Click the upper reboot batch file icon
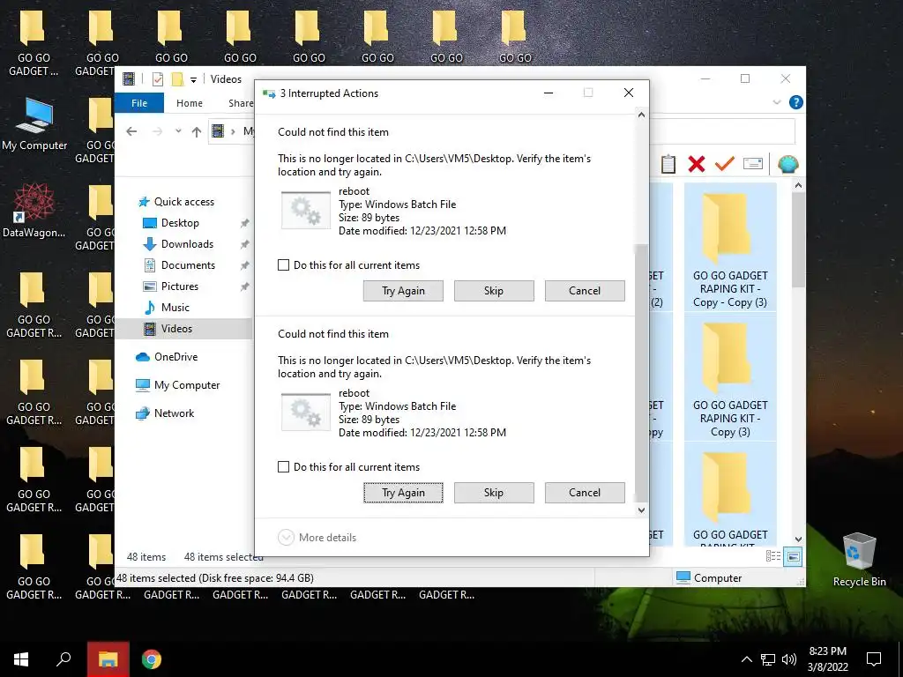 tap(306, 211)
